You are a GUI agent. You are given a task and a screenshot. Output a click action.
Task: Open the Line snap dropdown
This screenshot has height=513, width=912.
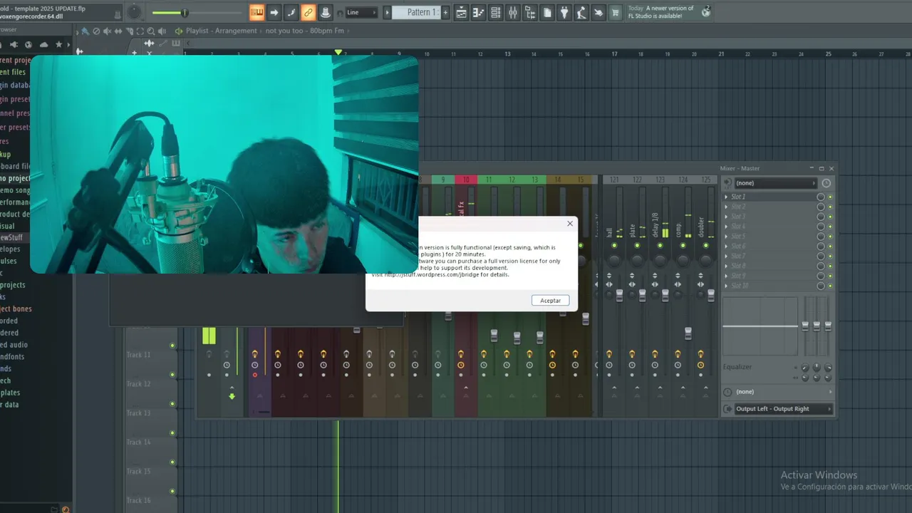pos(361,12)
